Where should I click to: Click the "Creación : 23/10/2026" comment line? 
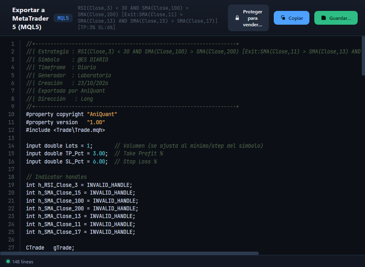click(x=67, y=83)
